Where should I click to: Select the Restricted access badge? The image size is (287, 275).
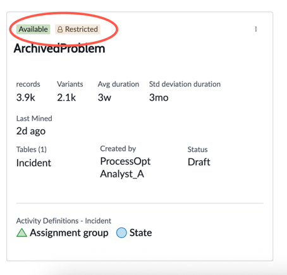(x=78, y=29)
